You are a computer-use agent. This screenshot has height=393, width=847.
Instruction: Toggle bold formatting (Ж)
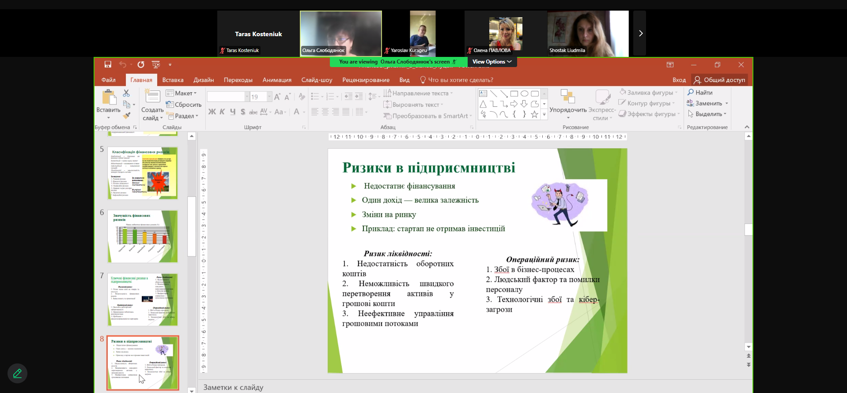point(212,112)
